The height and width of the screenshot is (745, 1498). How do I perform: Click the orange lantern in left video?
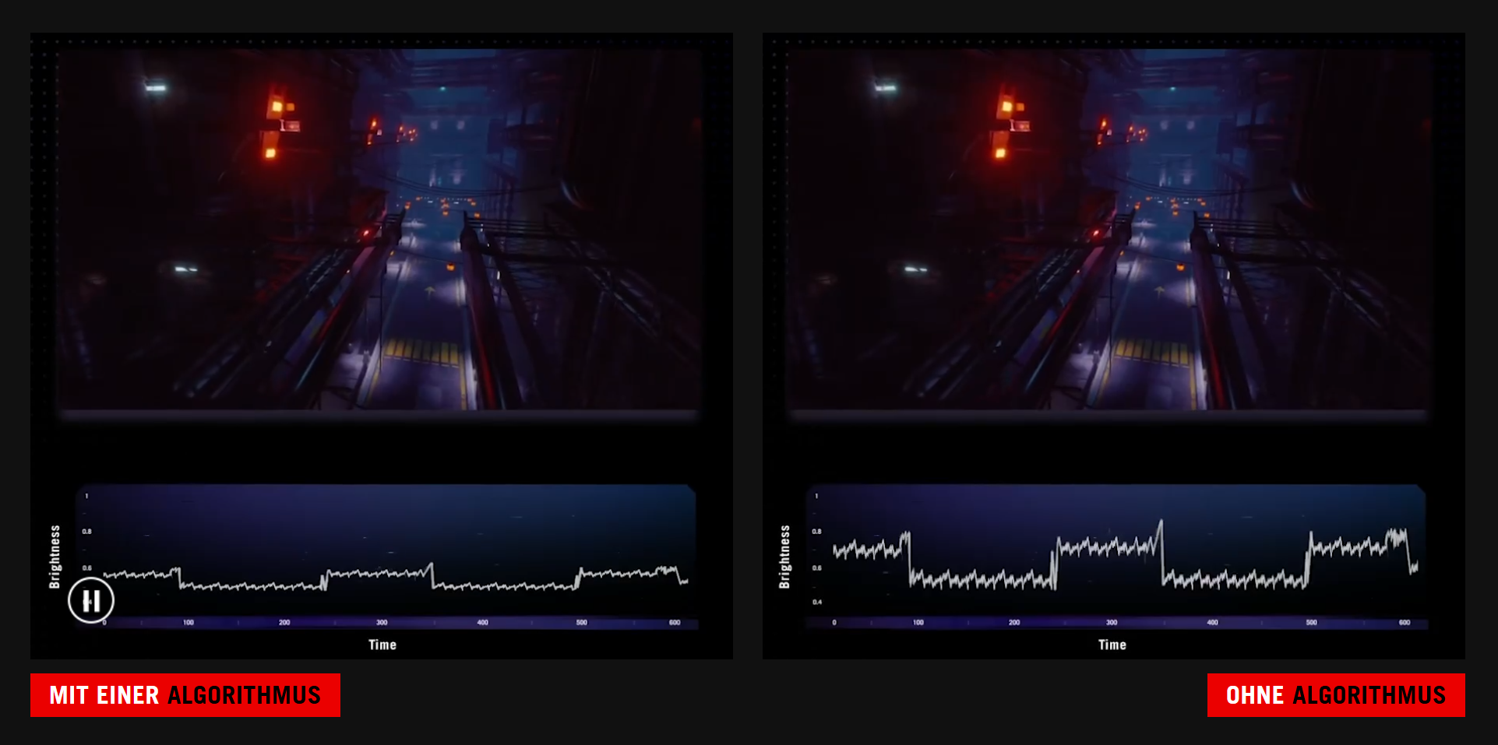tap(277, 107)
